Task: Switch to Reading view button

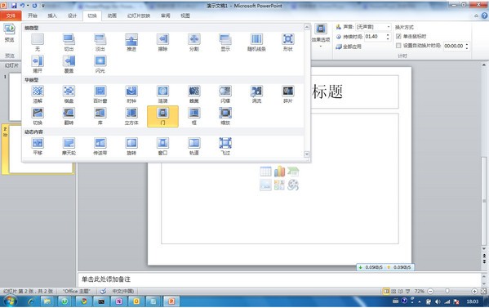Action: pos(401,291)
